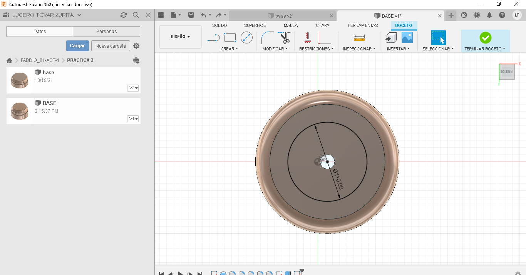
Task: Undo the last action
Action: pyautogui.click(x=204, y=15)
